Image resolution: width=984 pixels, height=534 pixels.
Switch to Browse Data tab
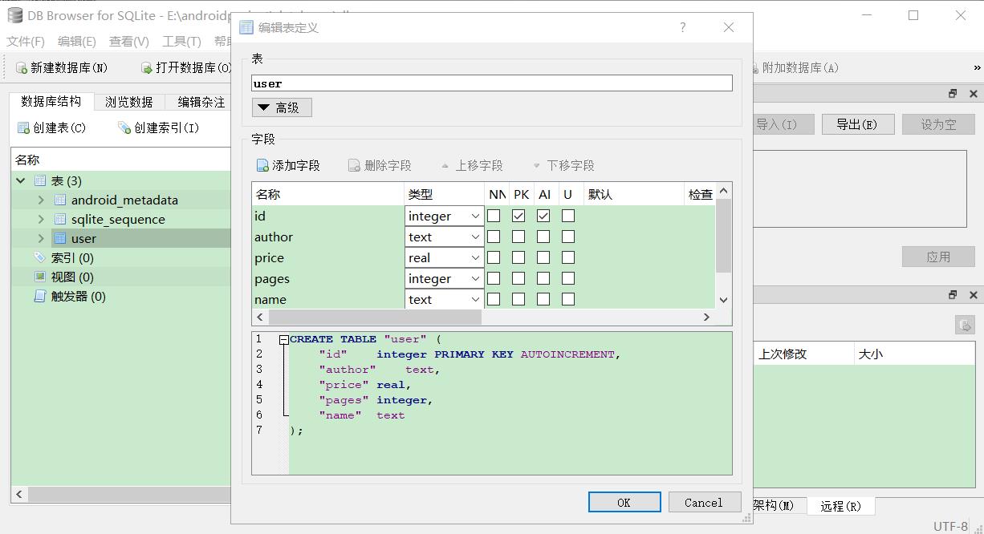pyautogui.click(x=129, y=102)
